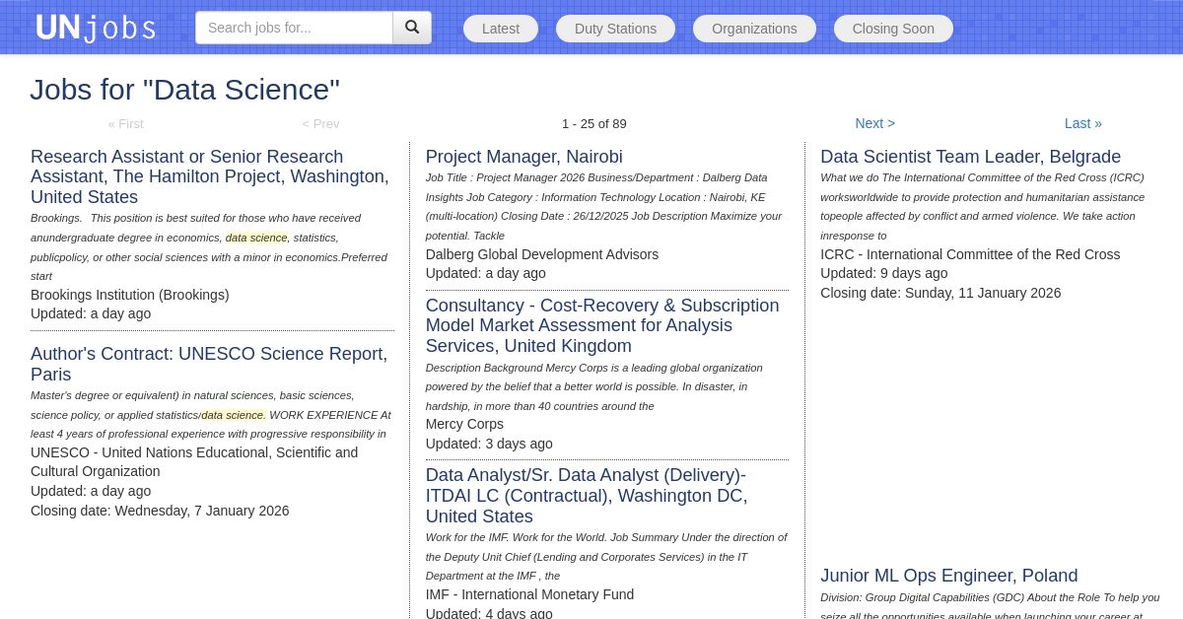View the Junior ML Ops Engineer, Poland job
The height and width of the screenshot is (619, 1183).
click(x=948, y=576)
